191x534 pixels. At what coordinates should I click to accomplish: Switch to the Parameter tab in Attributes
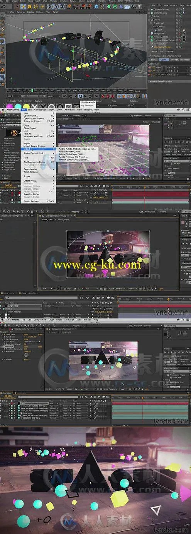(185, 60)
